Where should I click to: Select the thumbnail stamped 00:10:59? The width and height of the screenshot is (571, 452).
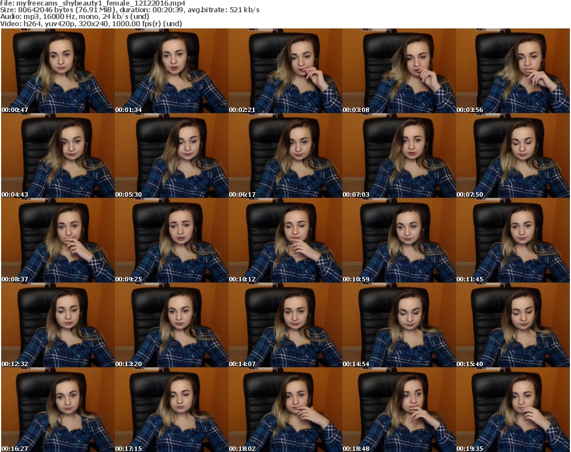(399, 241)
